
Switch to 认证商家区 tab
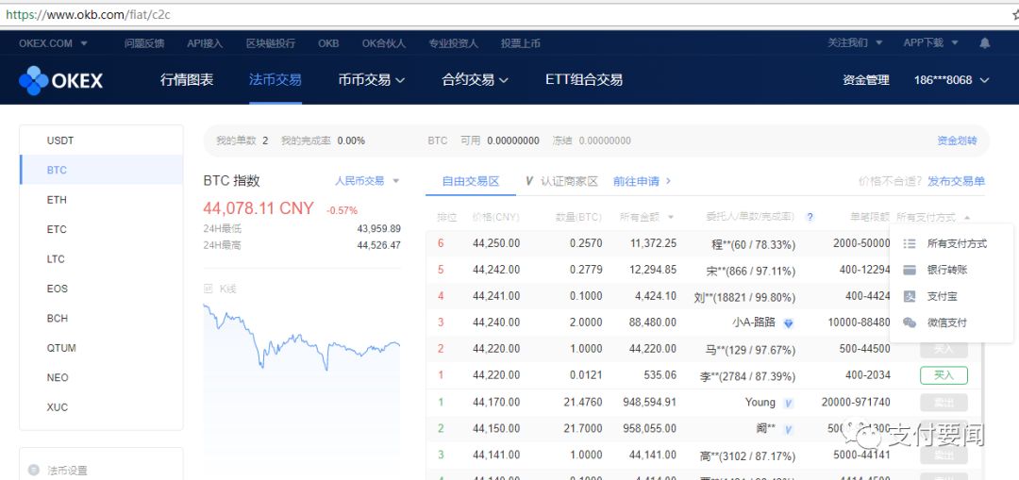click(561, 181)
